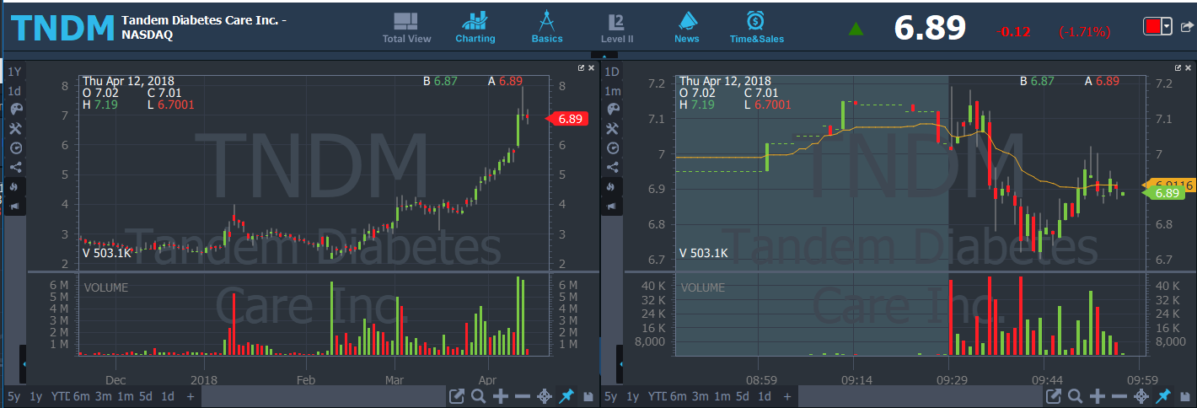
Task: Click the green 6.89 price tag on right chart
Action: click(1164, 193)
